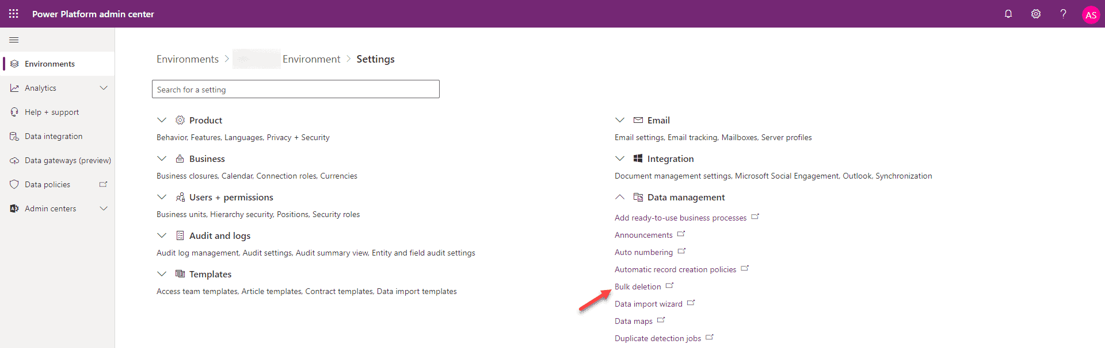The image size is (1105, 348).
Task: Click the Email envelope icon
Action: pyautogui.click(x=638, y=120)
